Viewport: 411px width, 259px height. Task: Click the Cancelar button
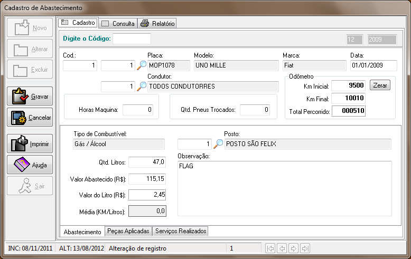point(30,118)
